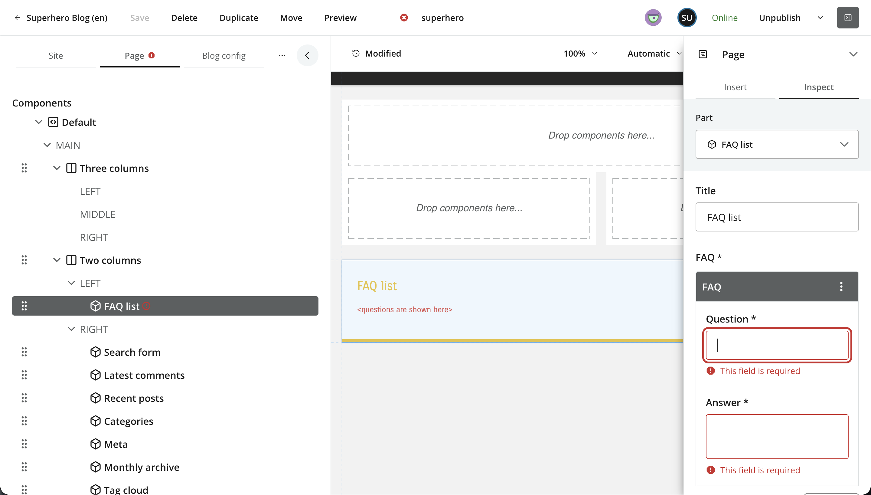Click into the Answer text area
This screenshot has height=495, width=871.
777,437
